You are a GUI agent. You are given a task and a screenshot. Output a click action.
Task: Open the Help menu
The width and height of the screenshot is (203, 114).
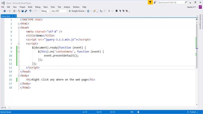tap(84, 7)
